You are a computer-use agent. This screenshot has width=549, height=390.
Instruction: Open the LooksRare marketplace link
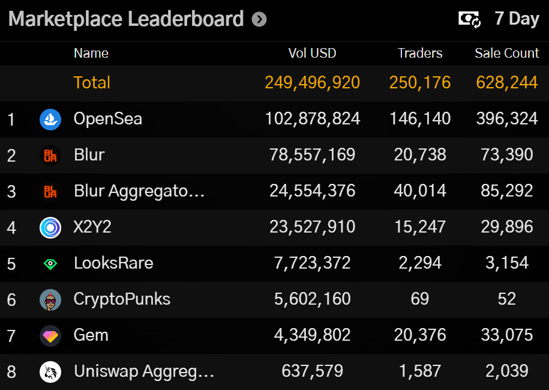(113, 263)
